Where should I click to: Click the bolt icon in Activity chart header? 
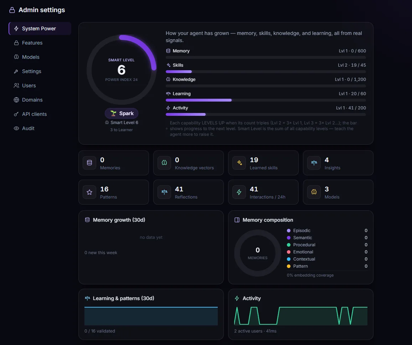tap(237, 298)
